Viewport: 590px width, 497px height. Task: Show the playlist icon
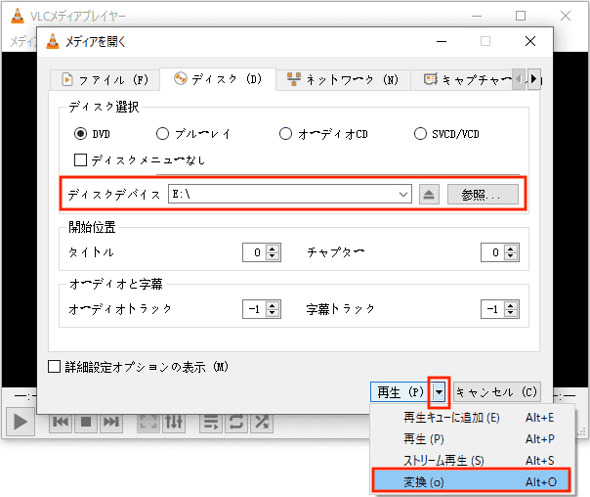pos(211,422)
